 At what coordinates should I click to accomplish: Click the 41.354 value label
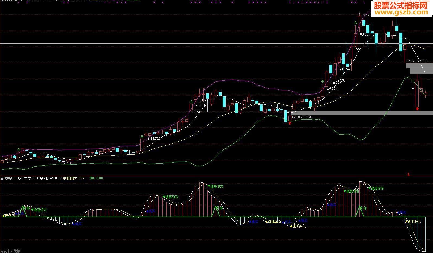point(345,69)
